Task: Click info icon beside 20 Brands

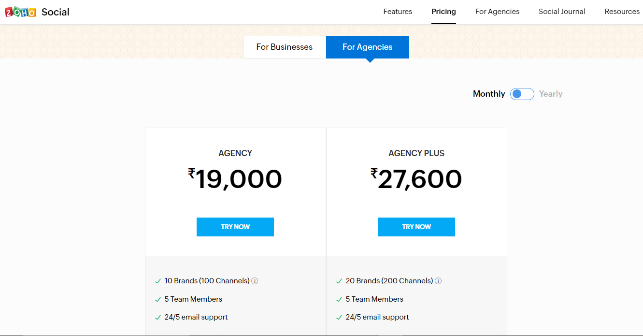Action: (438, 281)
